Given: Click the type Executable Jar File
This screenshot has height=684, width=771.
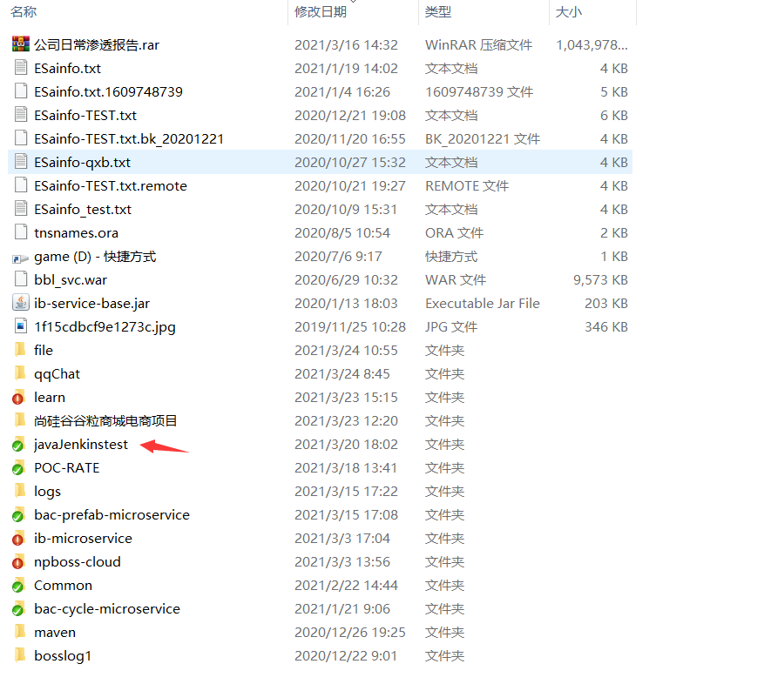Looking at the screenshot, I should (483, 304).
